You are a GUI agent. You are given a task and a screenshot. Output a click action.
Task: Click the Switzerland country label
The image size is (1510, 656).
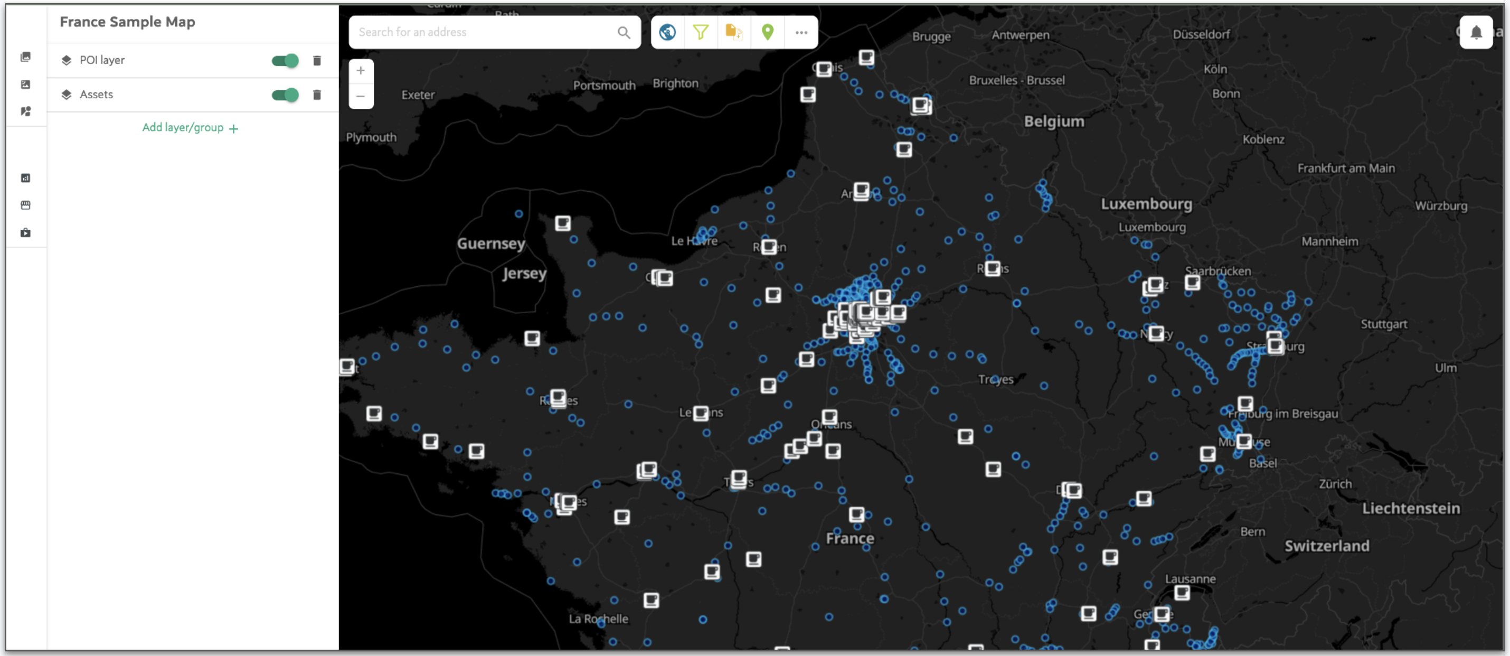(1326, 546)
